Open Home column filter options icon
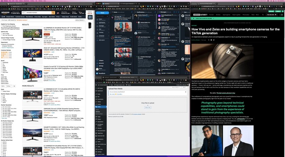 (x=132, y=12)
